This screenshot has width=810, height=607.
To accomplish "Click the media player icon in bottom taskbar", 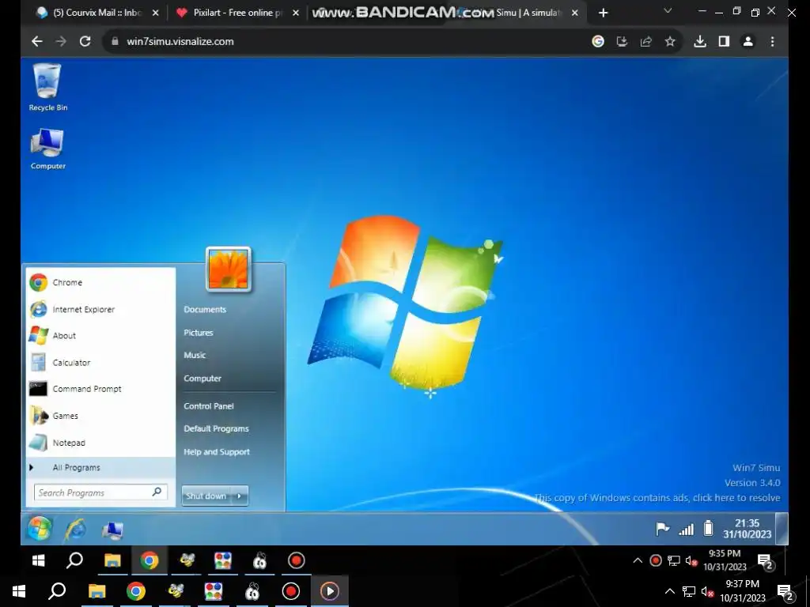I will tap(330, 591).
